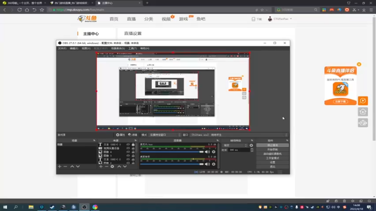Viewport: 376px width, 211px height.
Task: Open settings gear for first mixer channel
Action: coord(213,152)
